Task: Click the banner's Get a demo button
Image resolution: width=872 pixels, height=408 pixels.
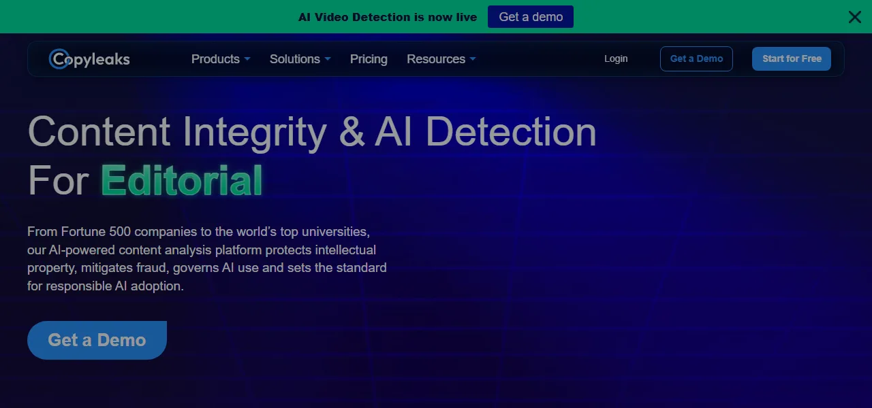Action: tap(531, 17)
